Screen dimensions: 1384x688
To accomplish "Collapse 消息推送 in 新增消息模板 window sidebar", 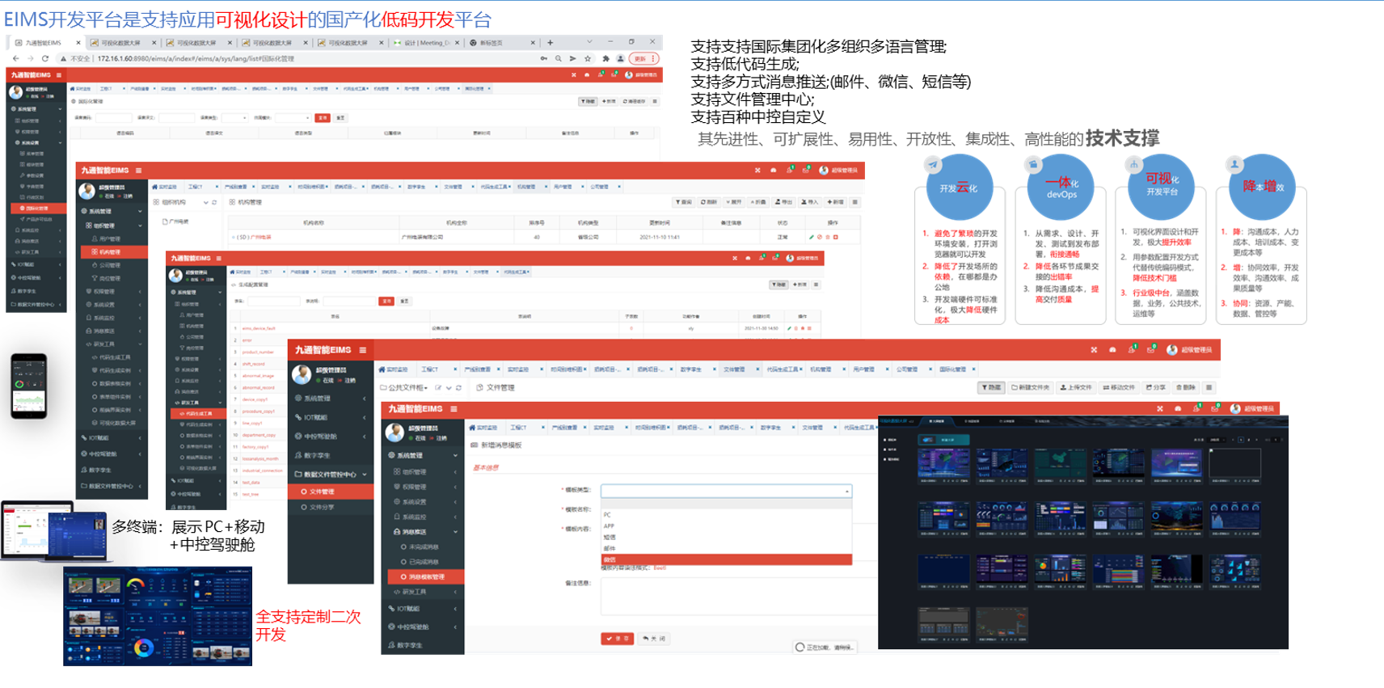I will coord(423,532).
